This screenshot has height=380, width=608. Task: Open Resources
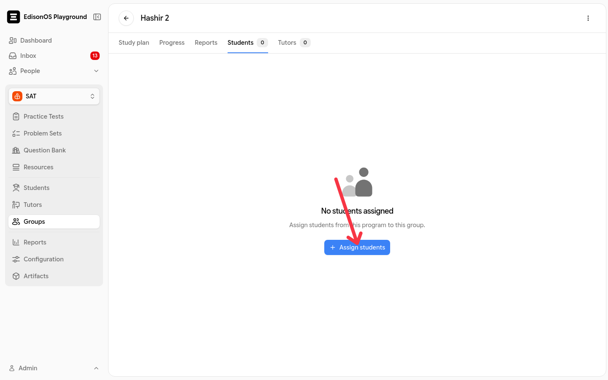54,167
